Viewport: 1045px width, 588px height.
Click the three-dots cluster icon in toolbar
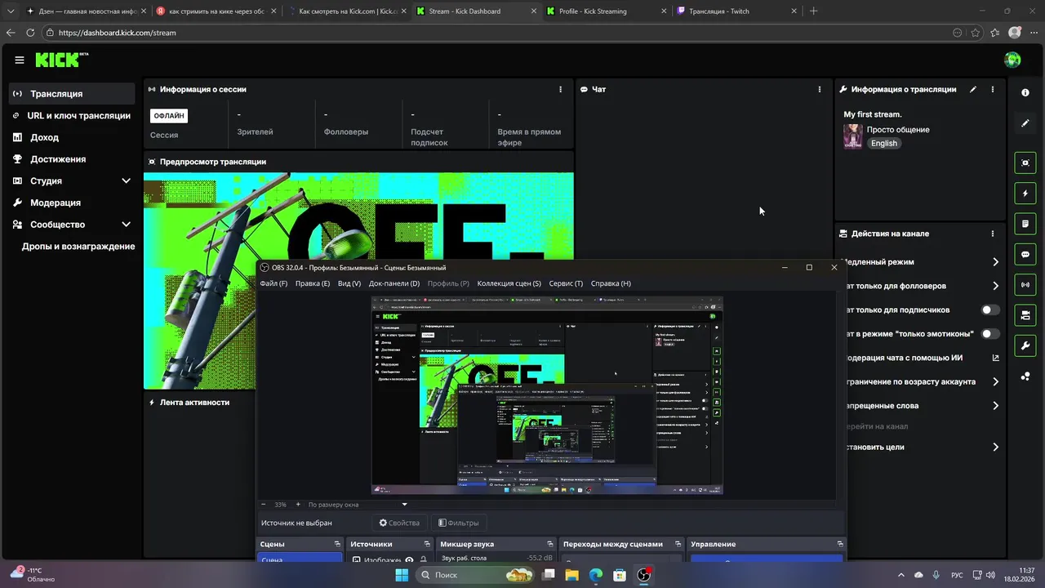click(1025, 376)
